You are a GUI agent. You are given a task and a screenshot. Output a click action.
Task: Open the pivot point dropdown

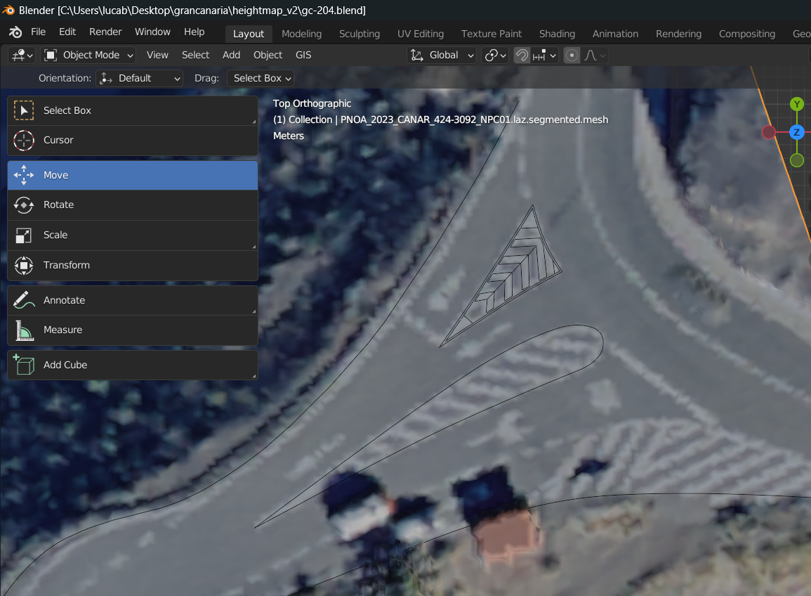pyautogui.click(x=495, y=55)
